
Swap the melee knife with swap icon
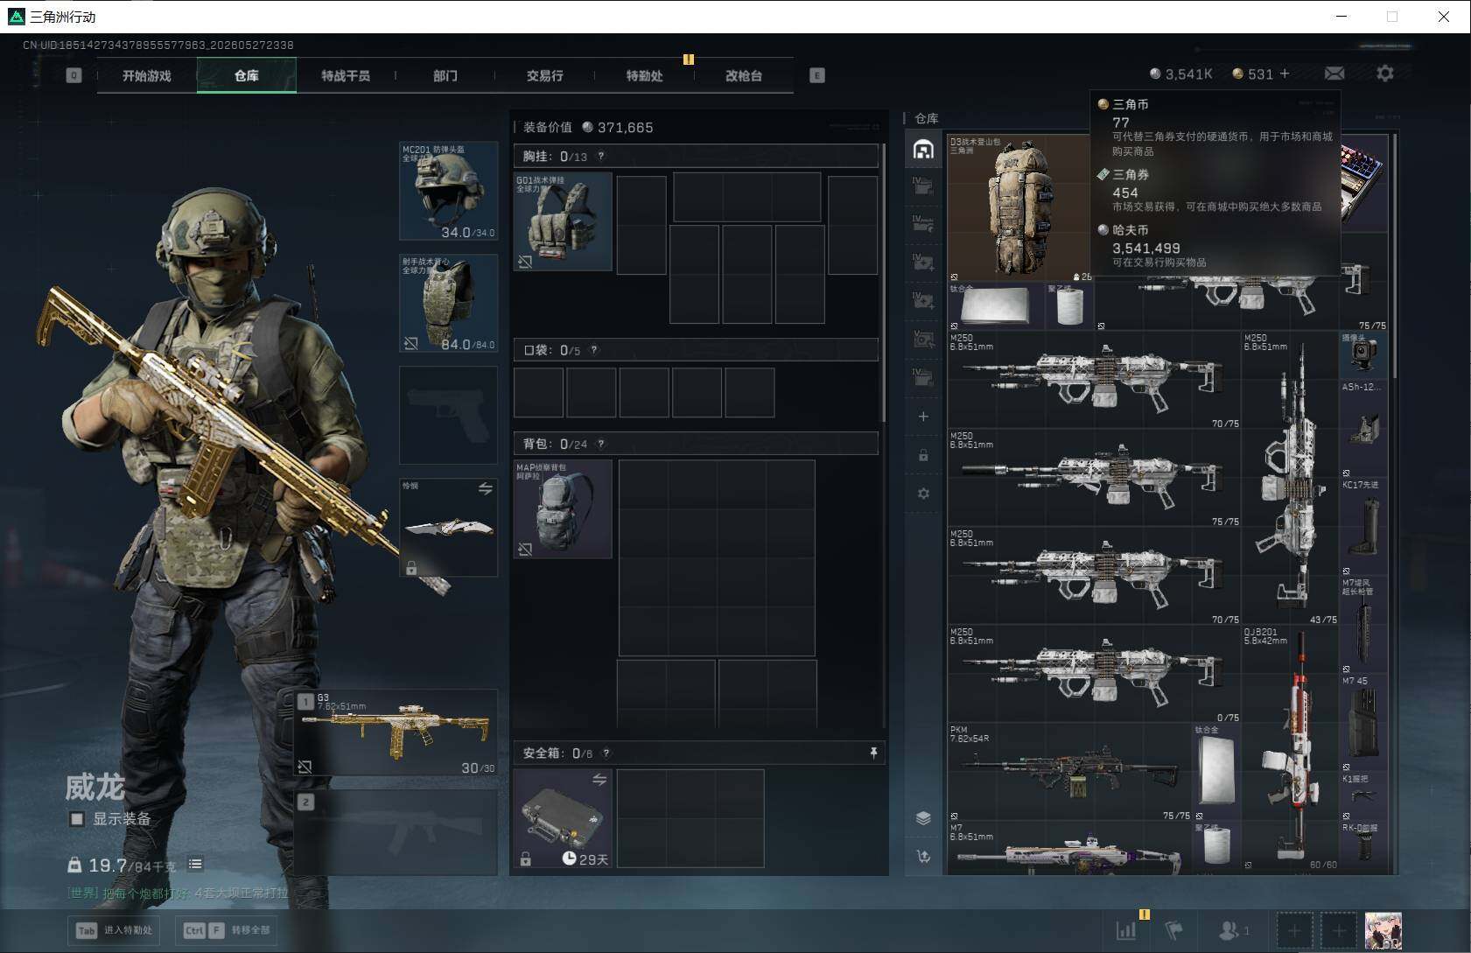485,488
